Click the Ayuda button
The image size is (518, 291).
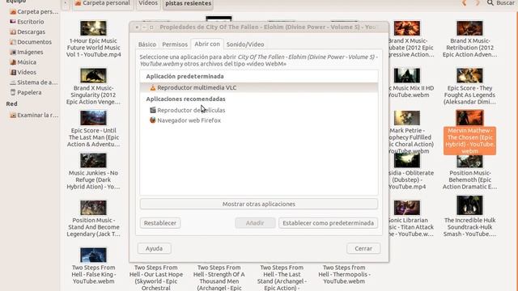tap(155, 248)
